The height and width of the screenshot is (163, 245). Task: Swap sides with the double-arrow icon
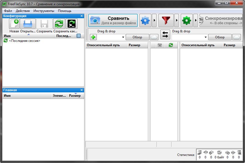[x=165, y=35]
